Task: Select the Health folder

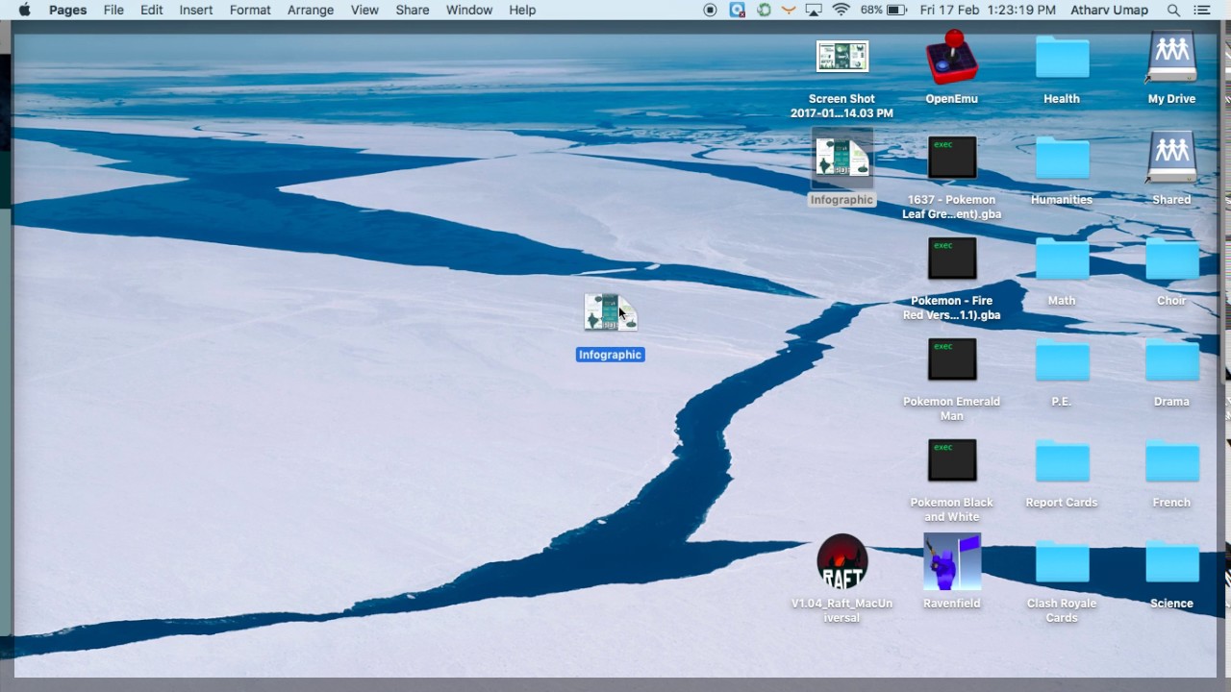Action: [x=1062, y=59]
